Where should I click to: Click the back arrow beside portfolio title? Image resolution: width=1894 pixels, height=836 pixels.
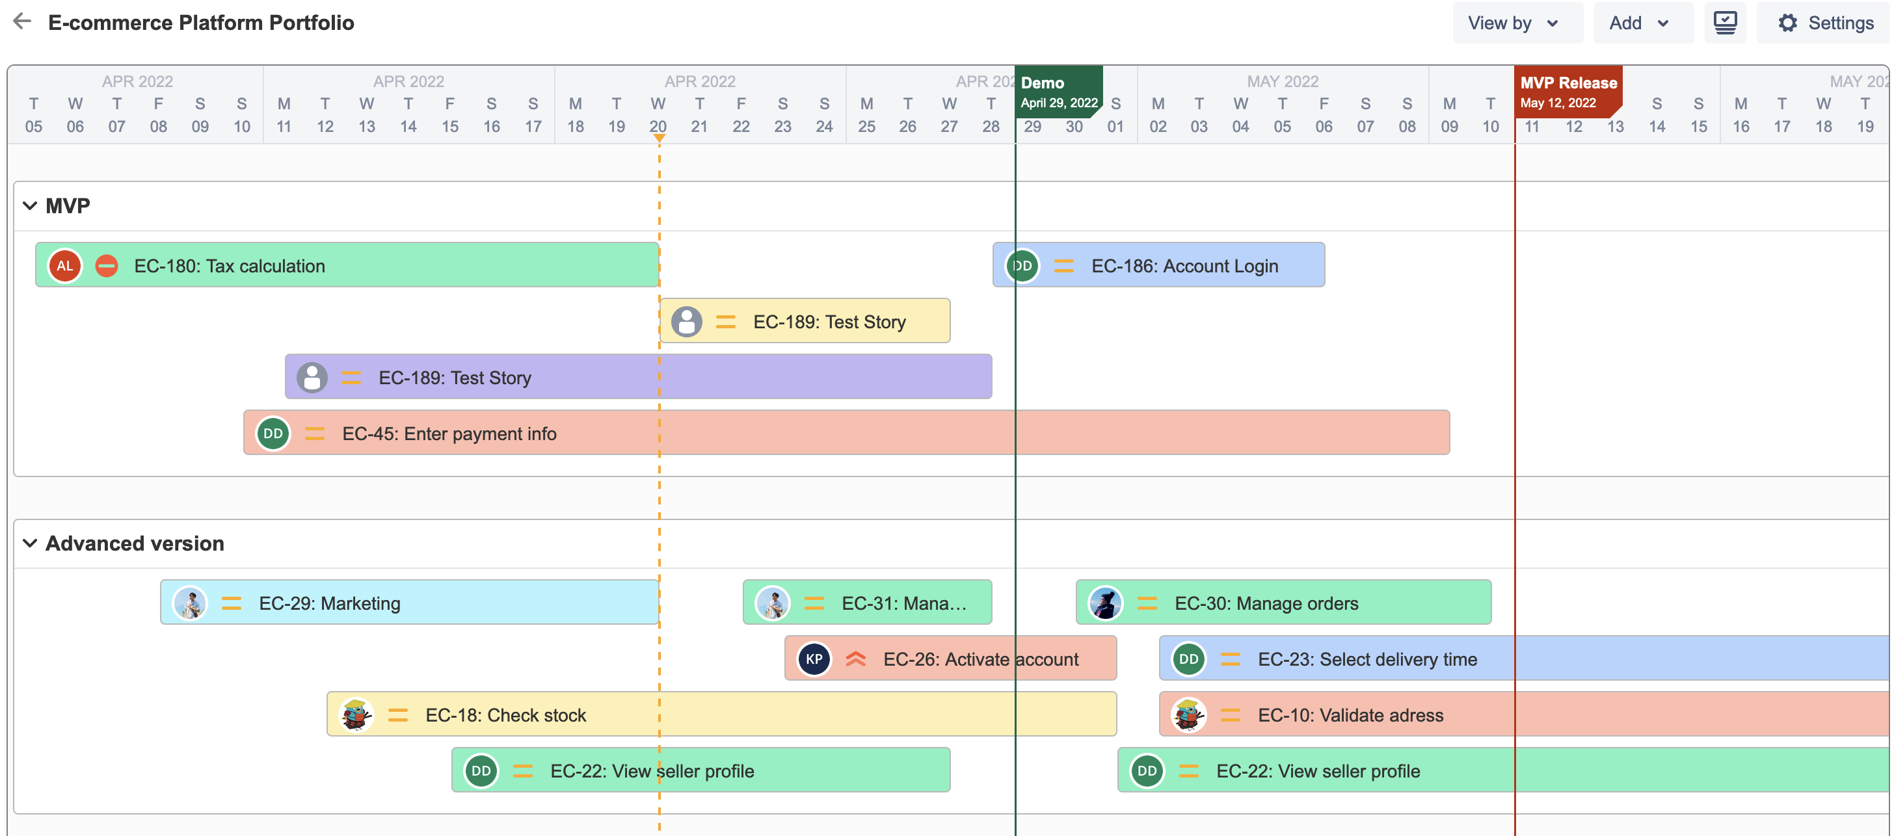pyautogui.click(x=22, y=22)
